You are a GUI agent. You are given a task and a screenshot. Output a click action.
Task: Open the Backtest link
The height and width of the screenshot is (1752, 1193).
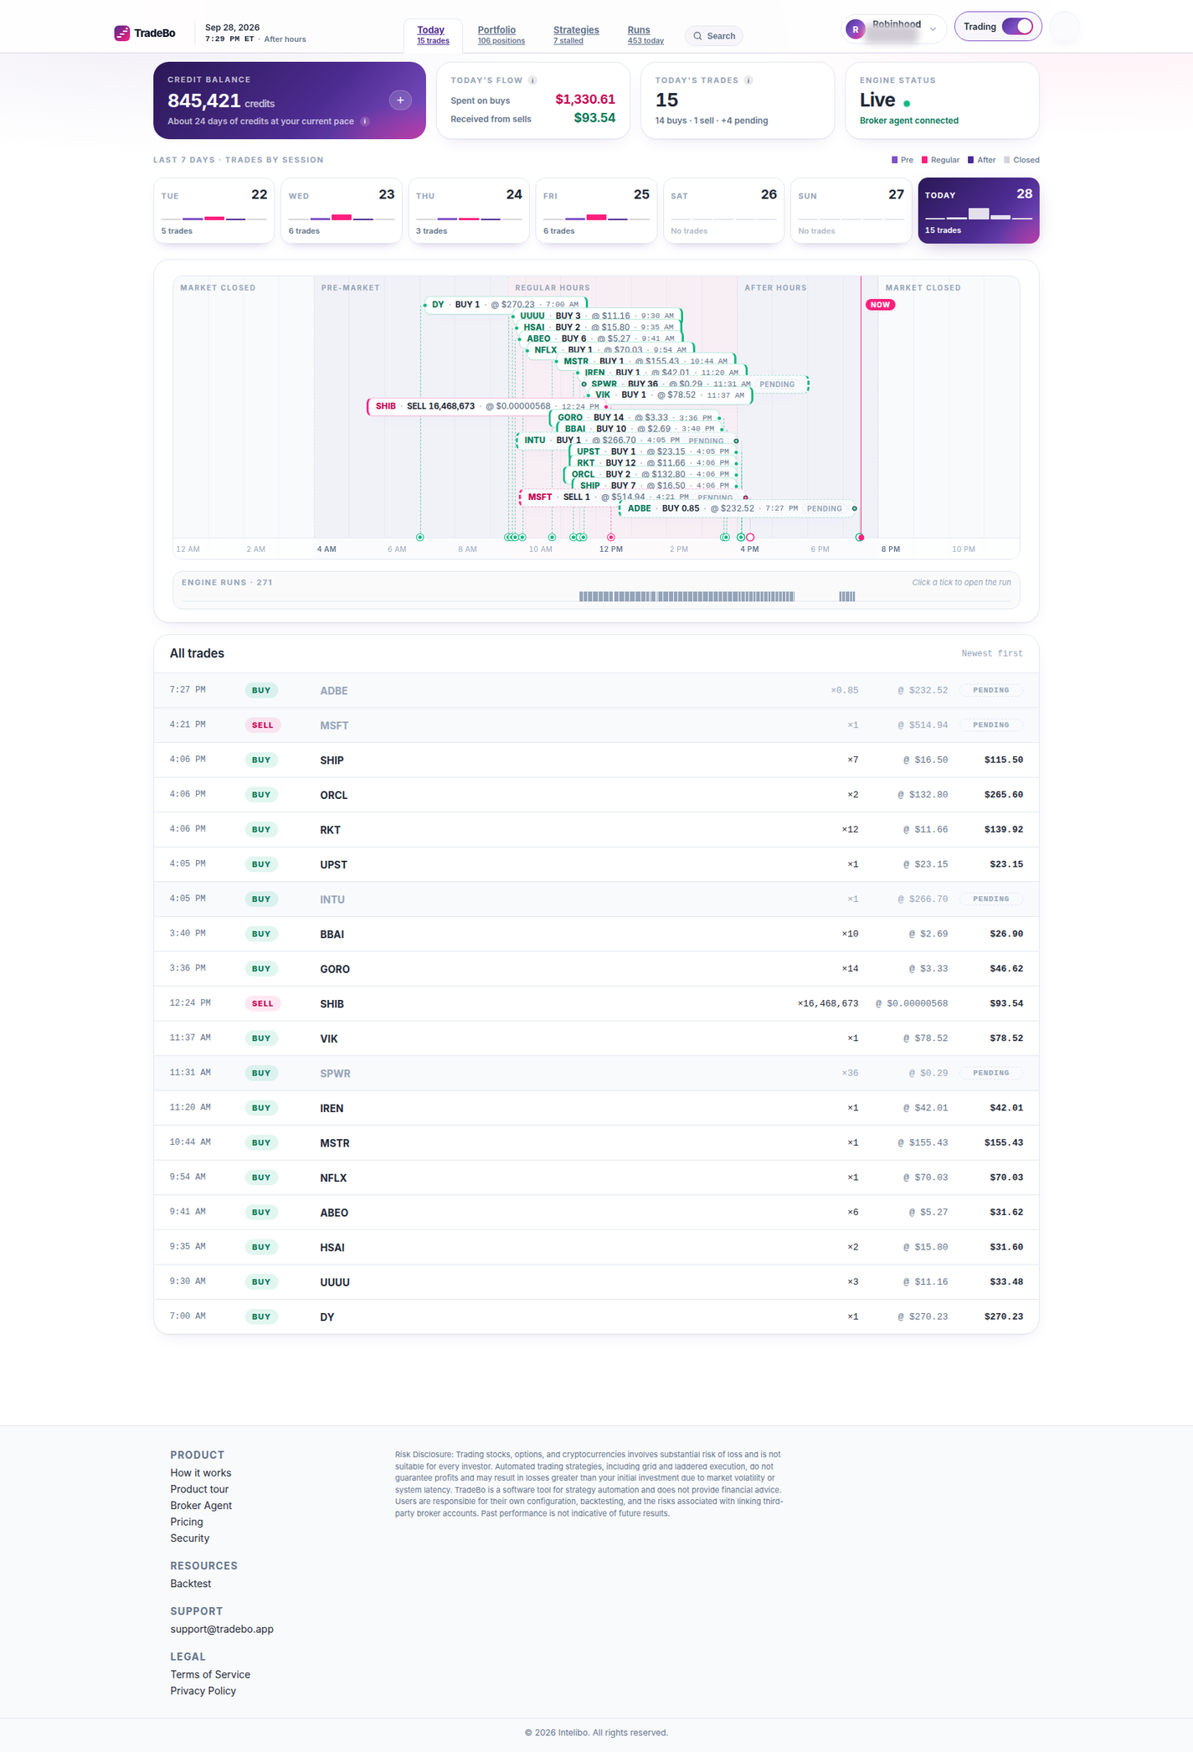click(191, 1584)
